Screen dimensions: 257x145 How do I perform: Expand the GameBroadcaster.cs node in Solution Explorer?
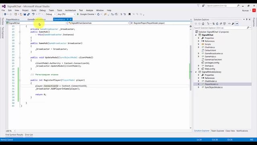click(x=199, y=54)
